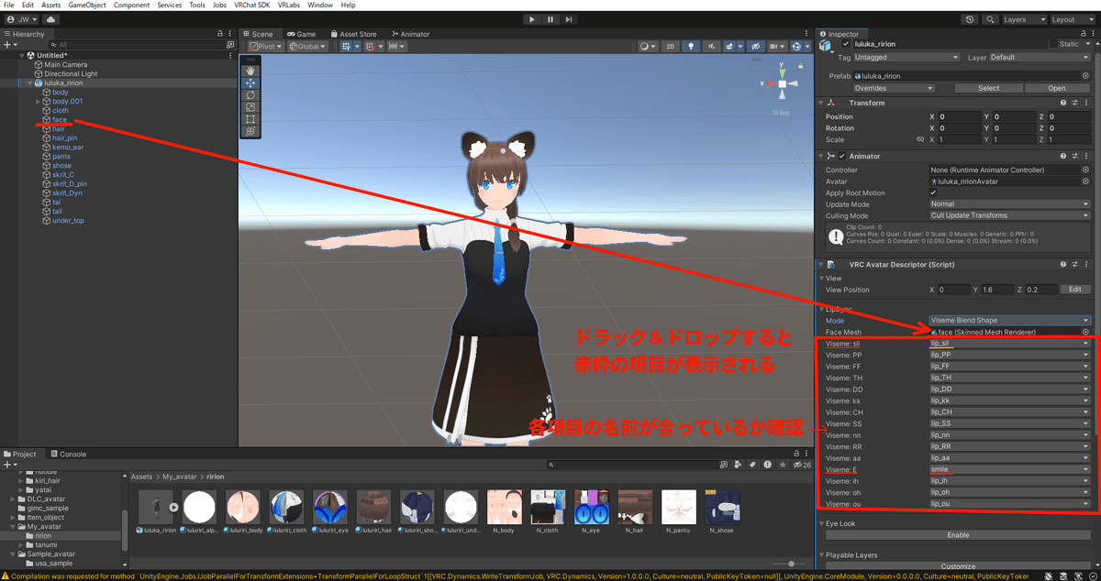Screen dimensions: 1101x581
Task: Toggle scene lighting bulb icon
Action: pyautogui.click(x=692, y=47)
